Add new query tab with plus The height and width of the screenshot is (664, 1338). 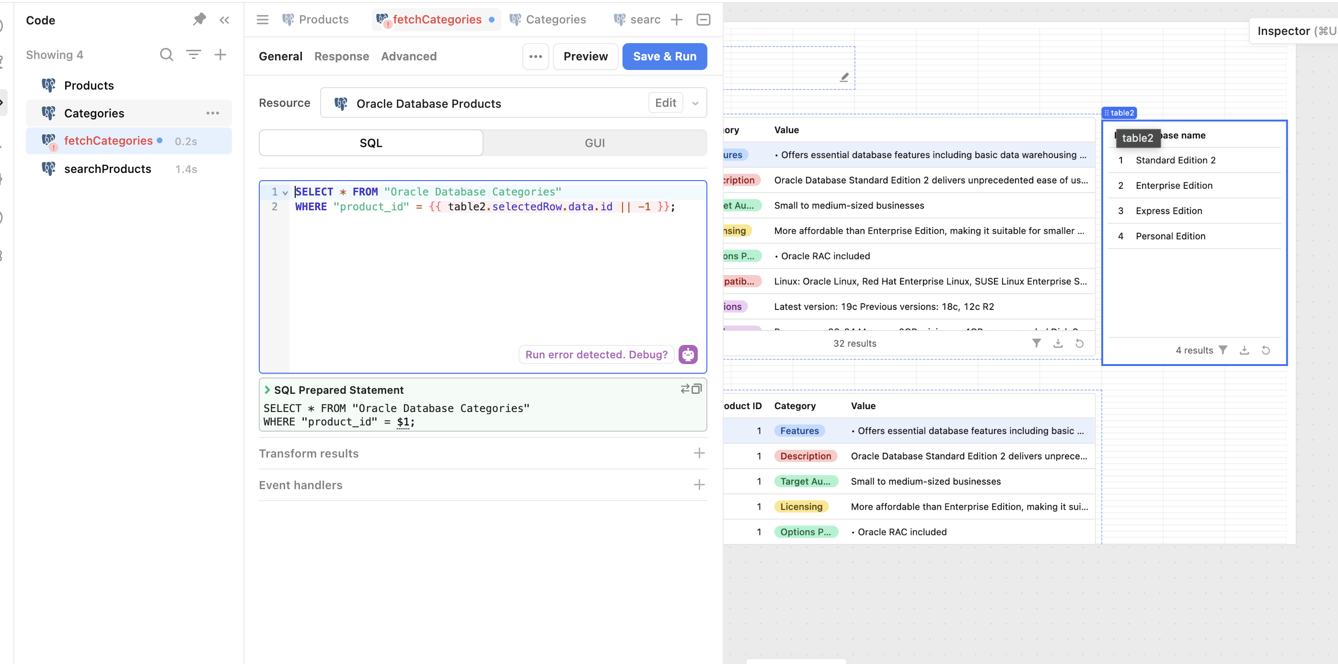(676, 20)
